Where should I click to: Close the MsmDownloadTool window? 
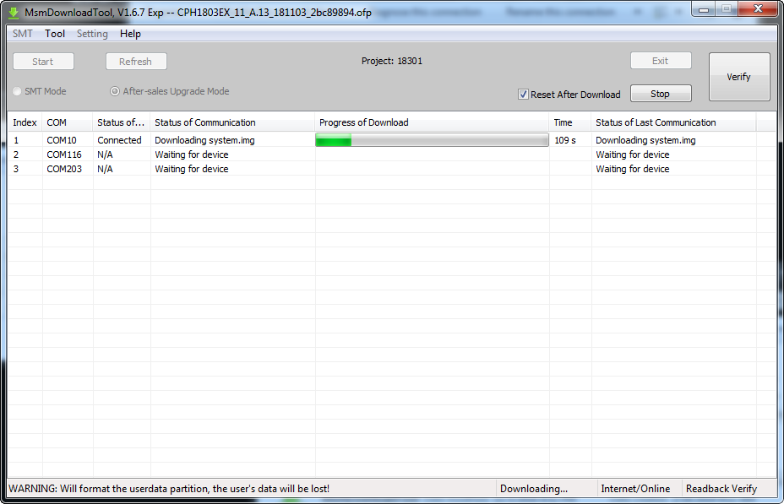[x=758, y=9]
